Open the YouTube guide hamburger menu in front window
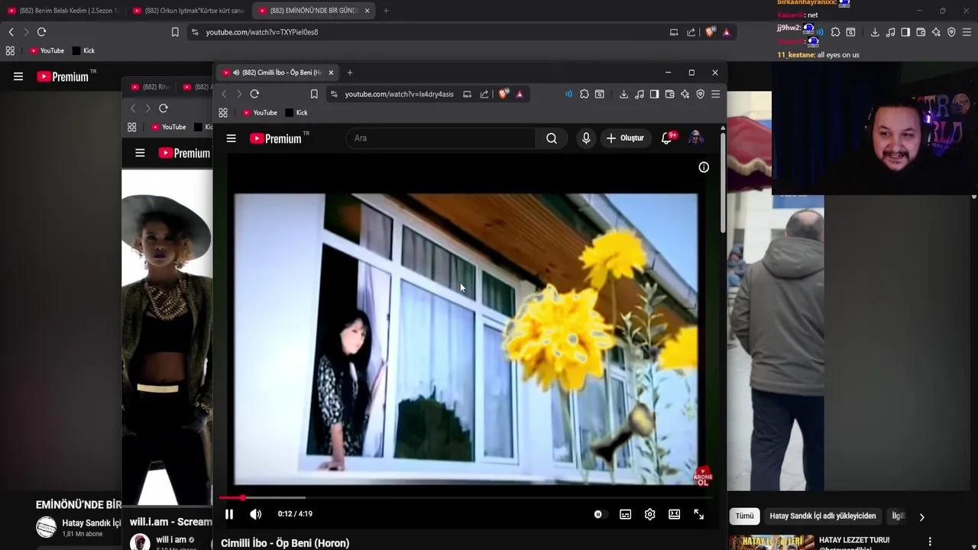The height and width of the screenshot is (550, 978). (x=231, y=138)
